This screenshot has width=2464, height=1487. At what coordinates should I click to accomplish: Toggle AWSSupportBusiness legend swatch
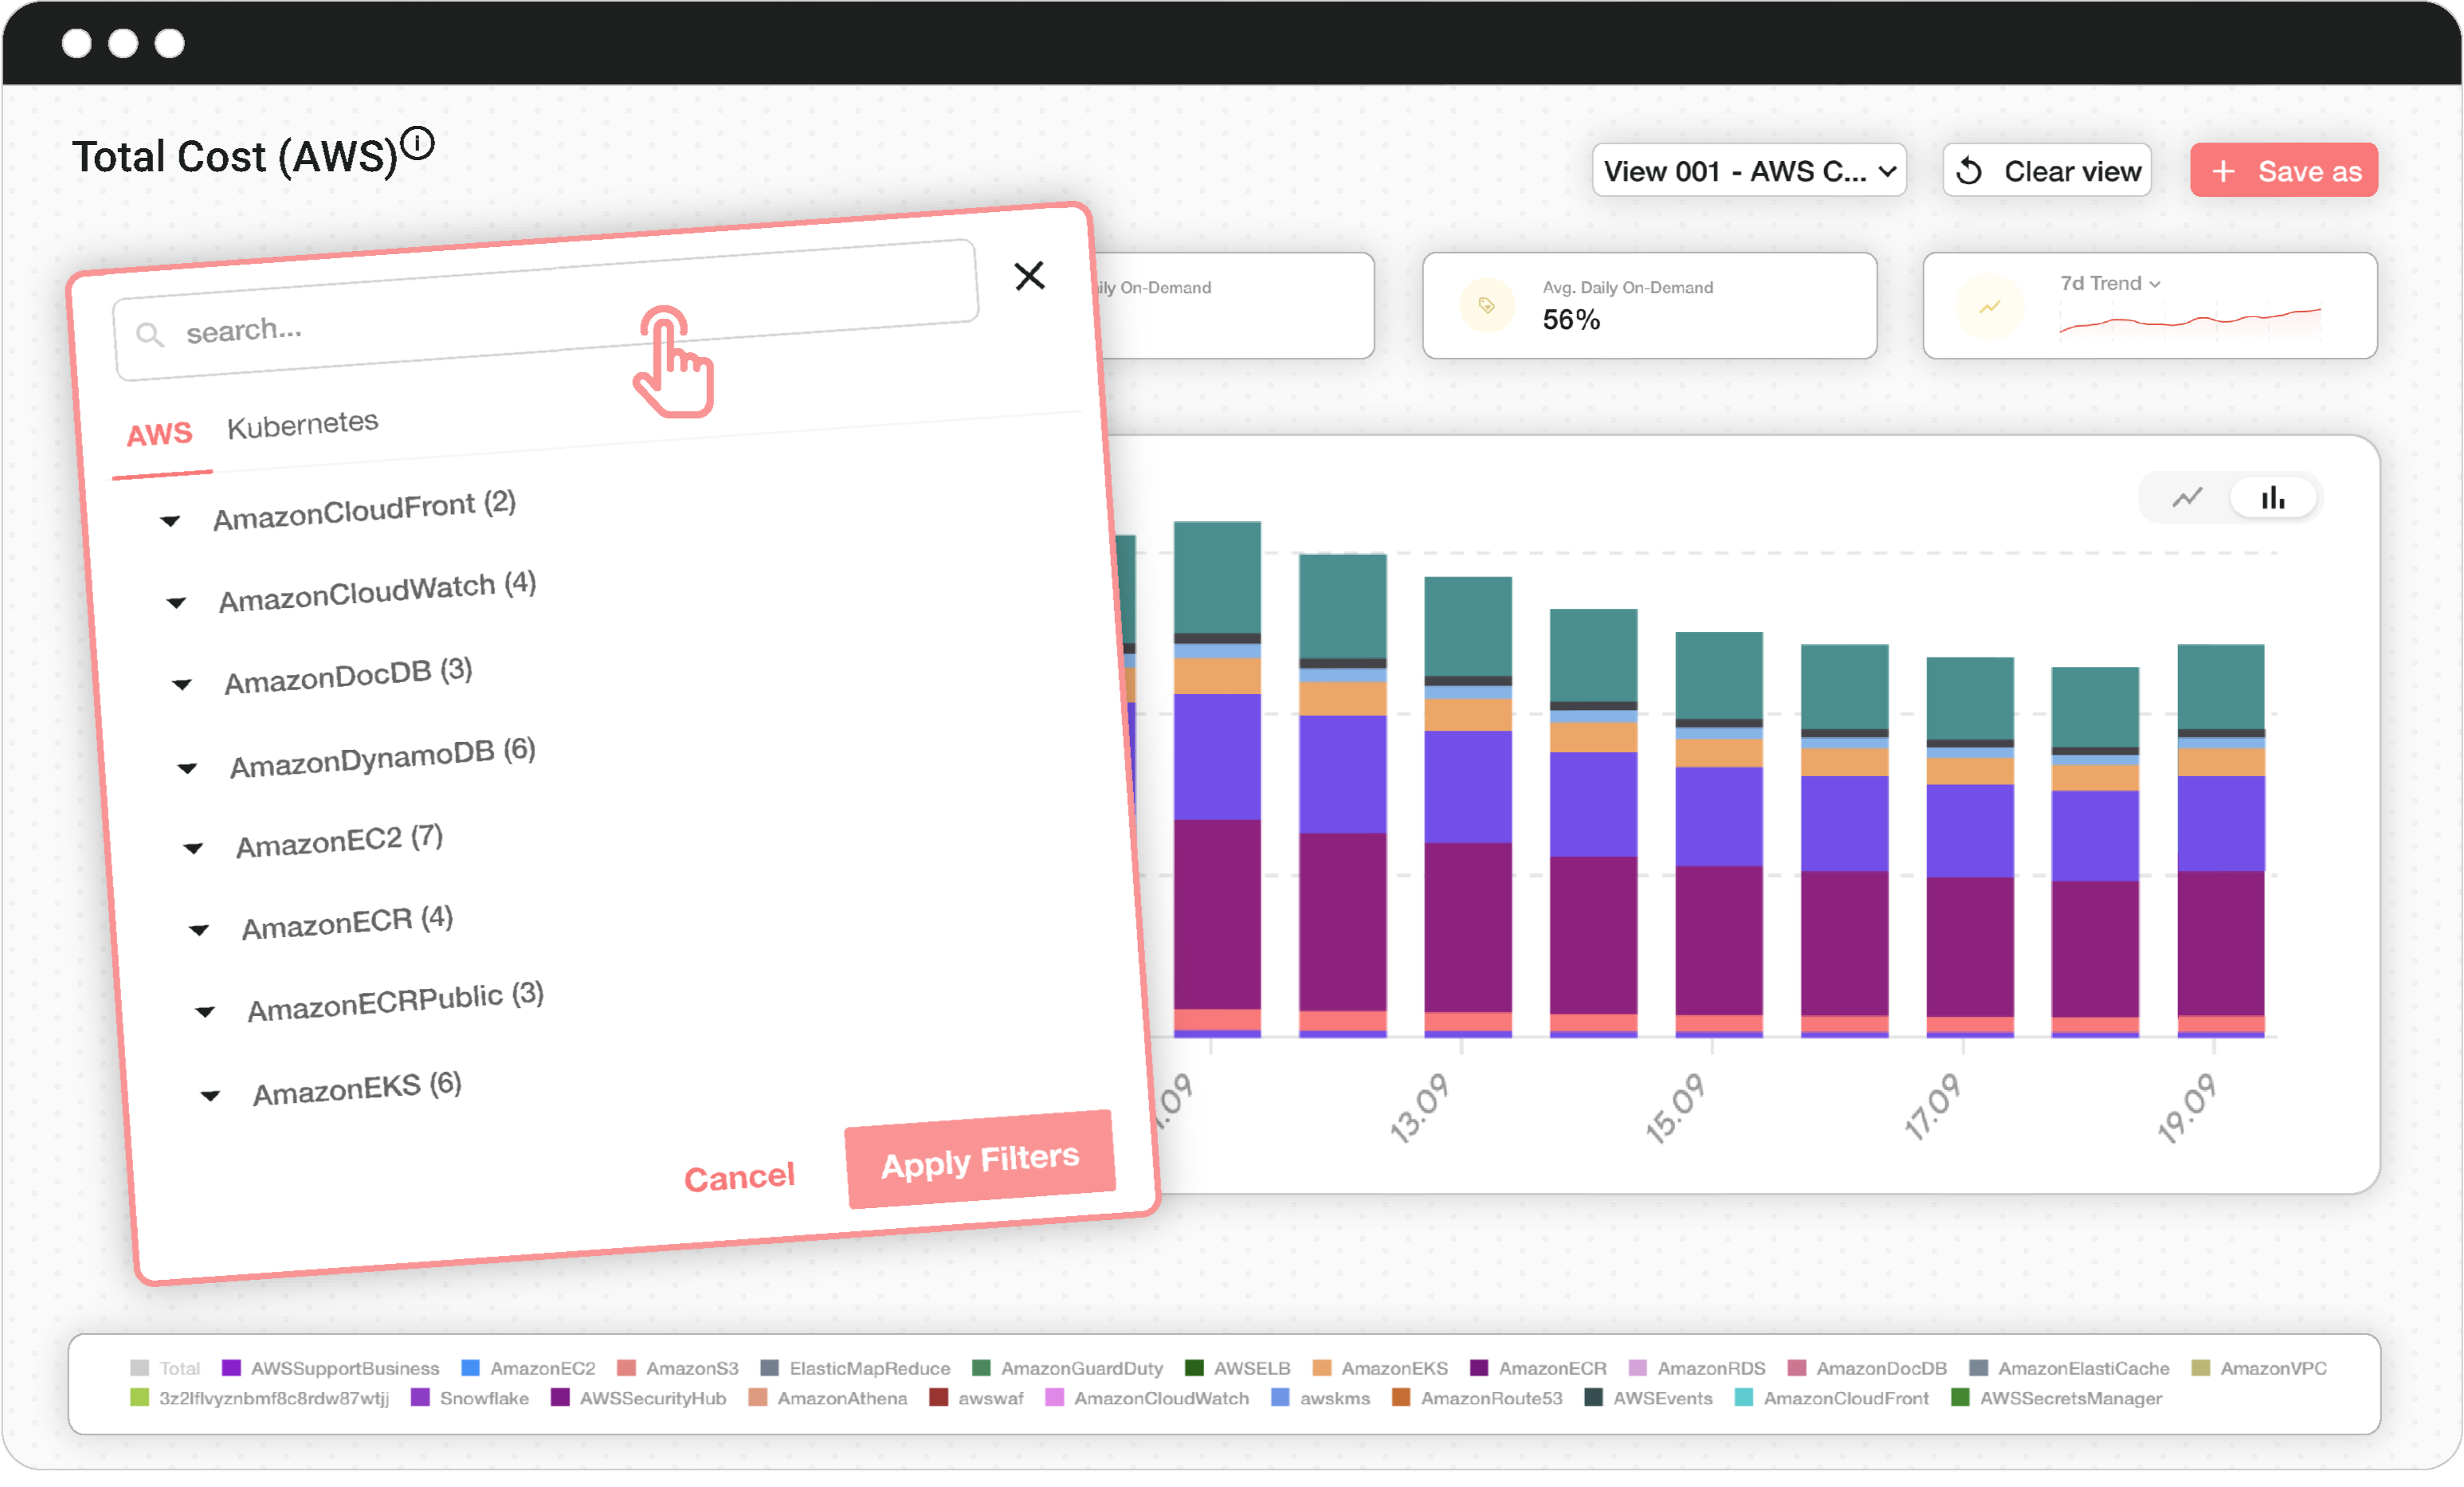[231, 1368]
